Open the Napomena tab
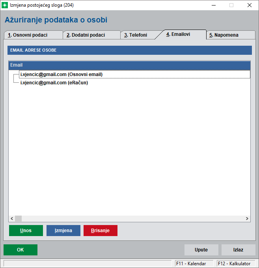 [231, 35]
